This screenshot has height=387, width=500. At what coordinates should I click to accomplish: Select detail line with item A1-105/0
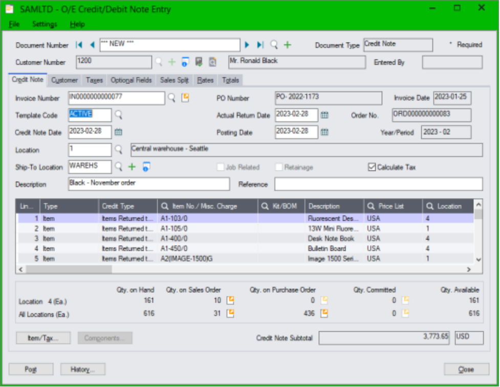coord(245,228)
